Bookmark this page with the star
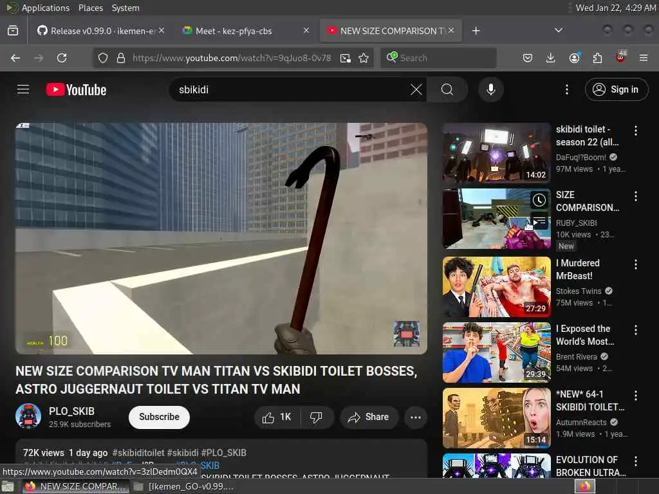The width and height of the screenshot is (659, 494). [364, 58]
